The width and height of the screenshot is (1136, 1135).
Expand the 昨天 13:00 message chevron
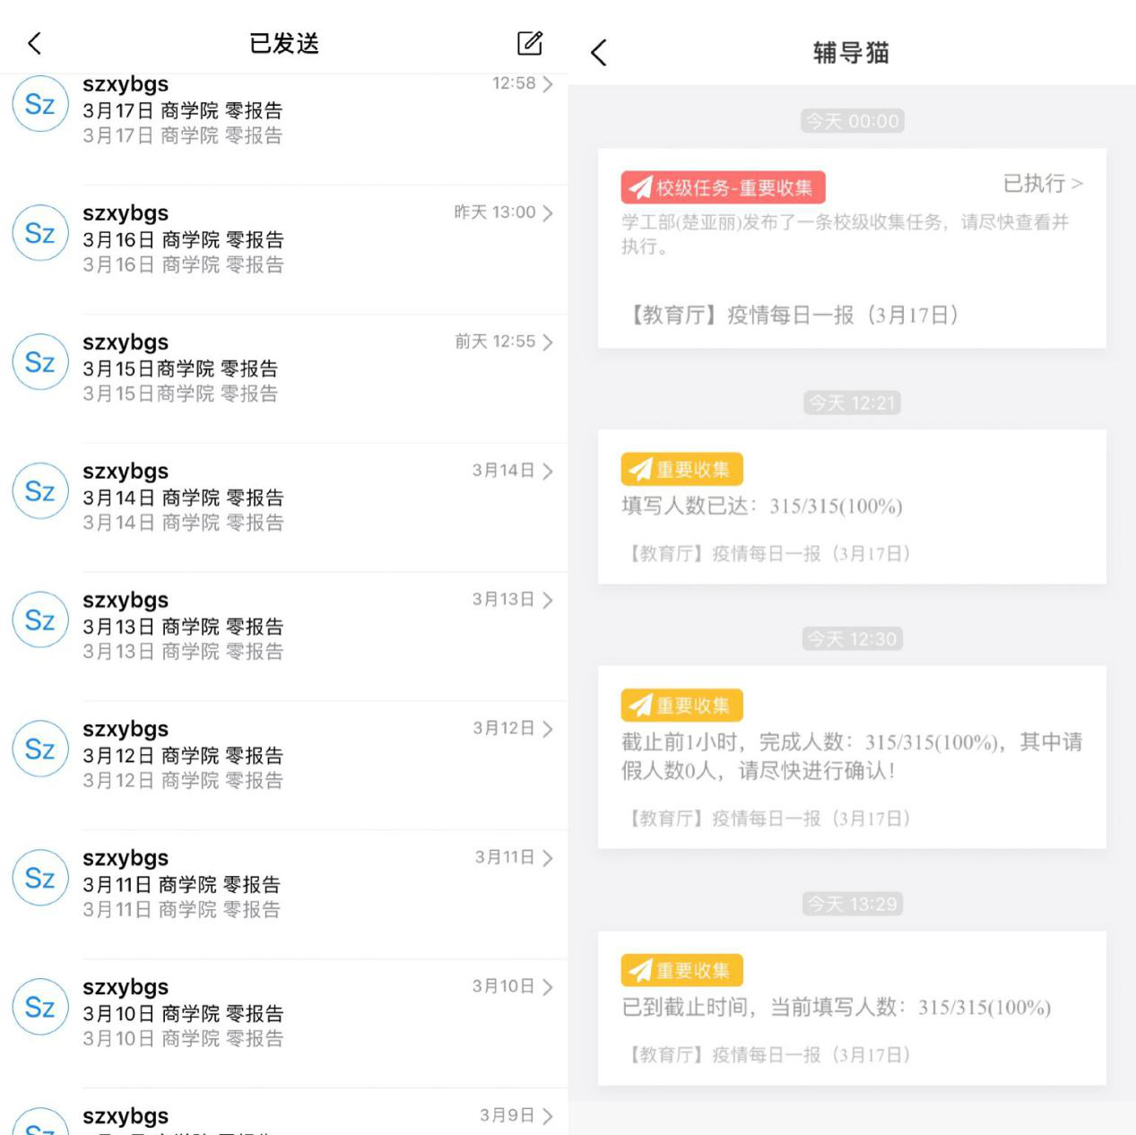pos(548,213)
